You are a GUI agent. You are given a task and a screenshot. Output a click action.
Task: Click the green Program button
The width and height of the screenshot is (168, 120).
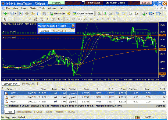[56, 3]
